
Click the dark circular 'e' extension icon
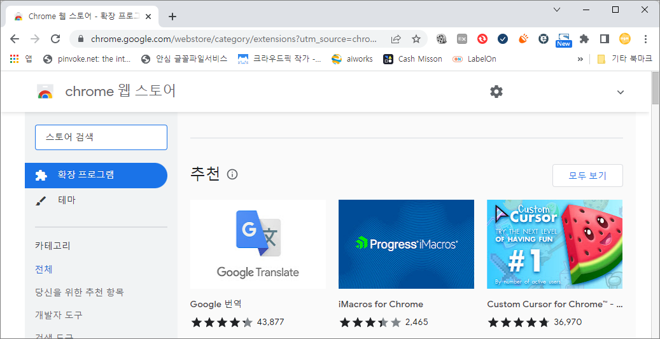544,39
